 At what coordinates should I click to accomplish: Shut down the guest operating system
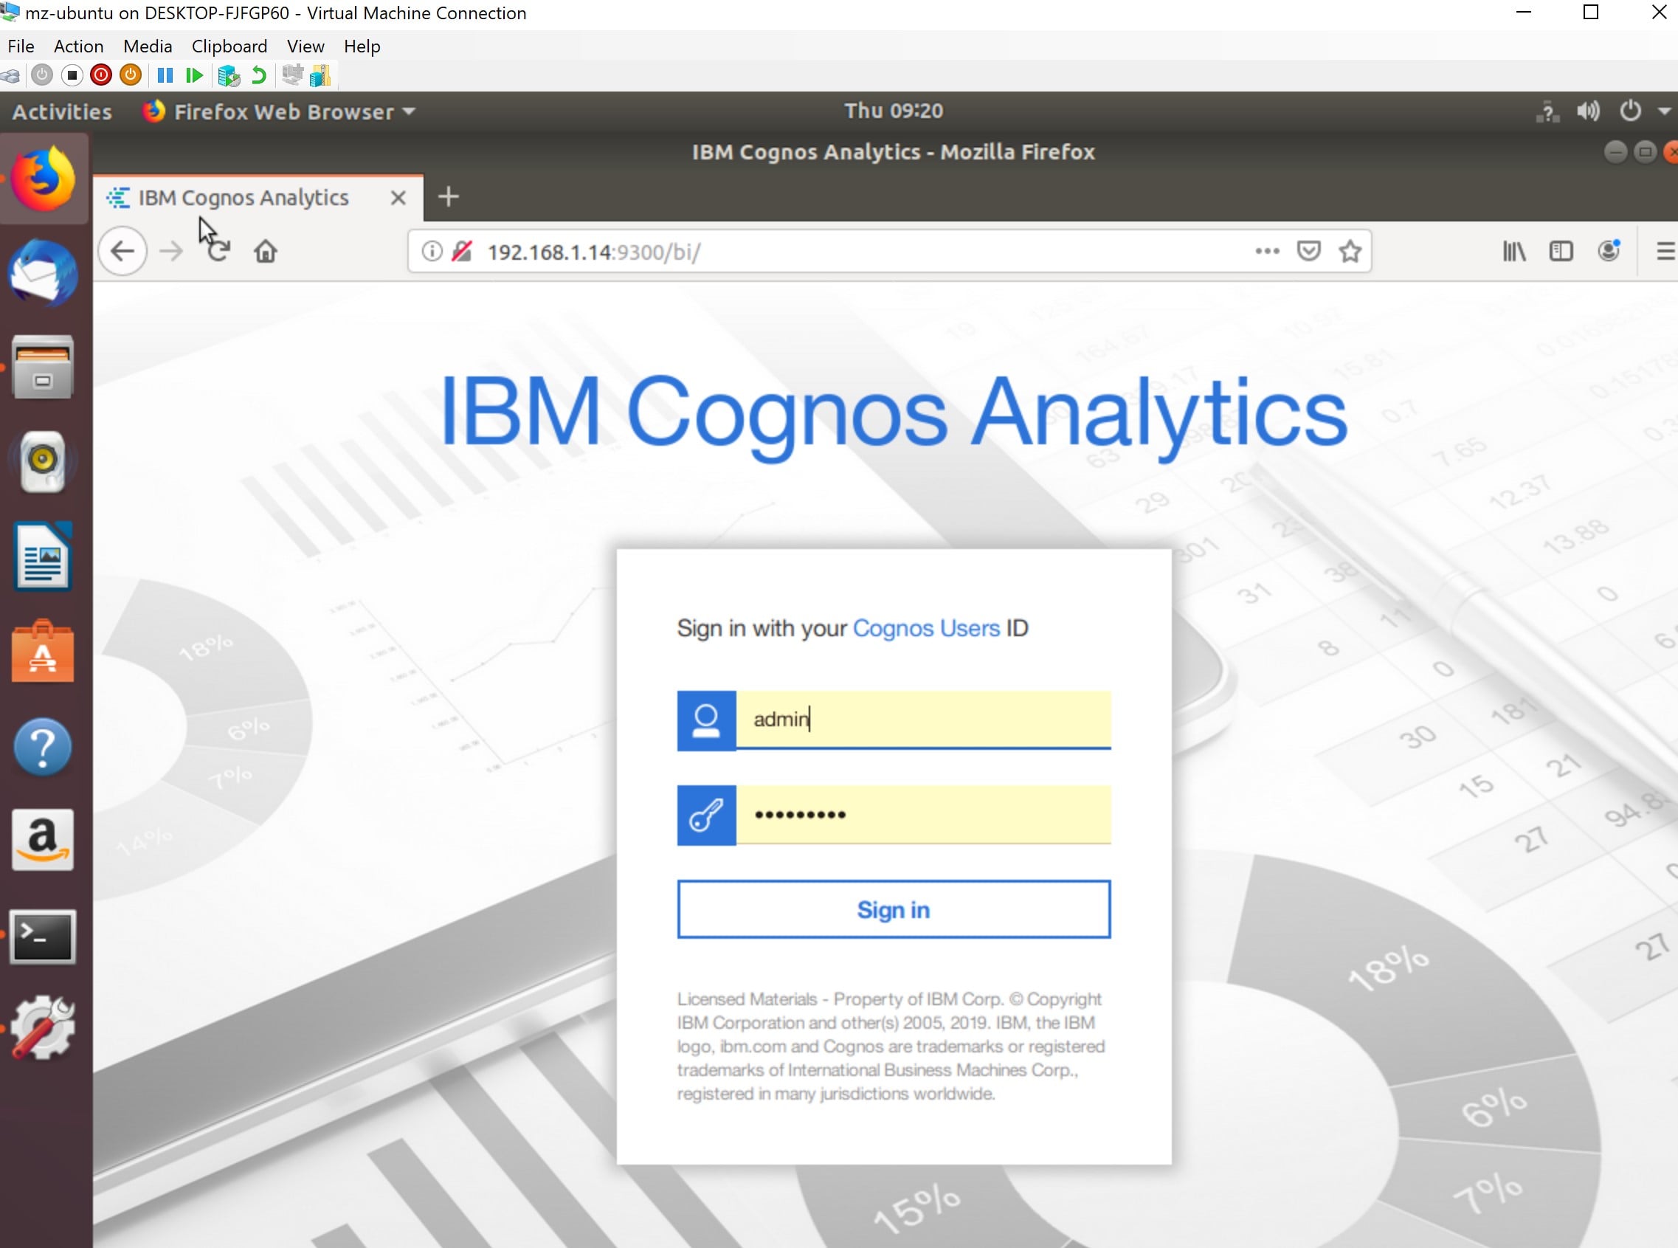click(x=100, y=75)
